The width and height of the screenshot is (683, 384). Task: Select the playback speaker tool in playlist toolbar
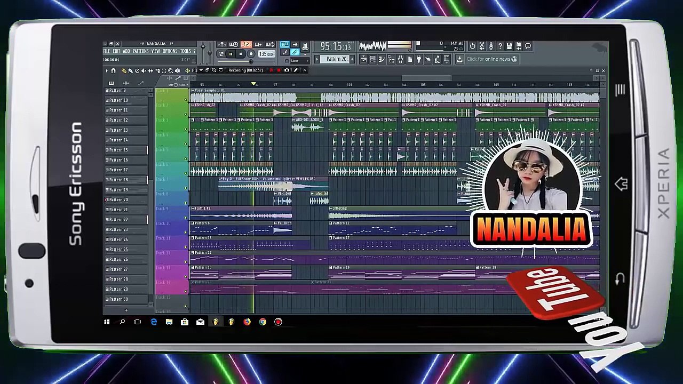(177, 70)
